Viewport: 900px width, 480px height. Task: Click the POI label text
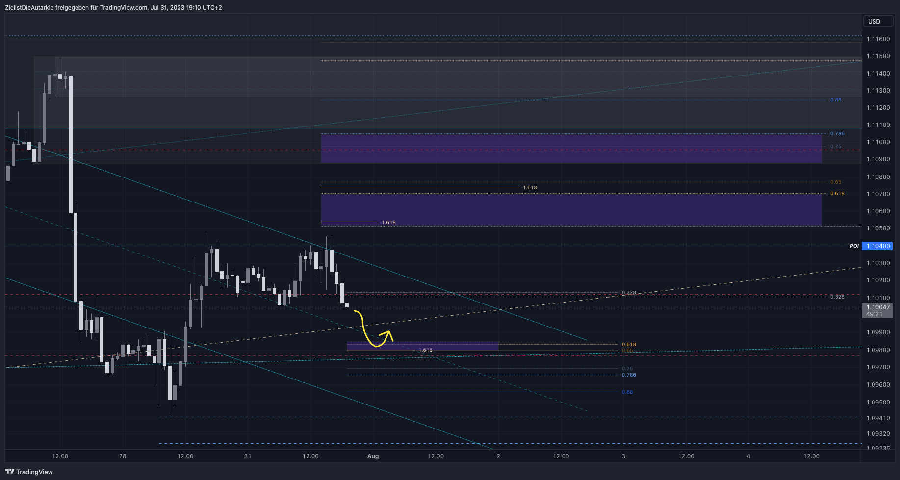point(854,246)
